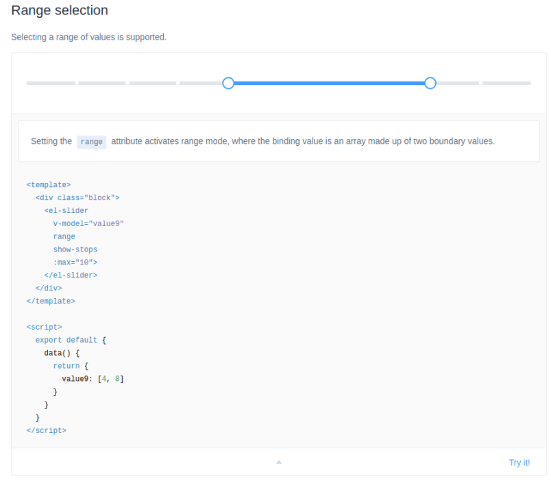Viewport: 551px width, 481px height.
Task: Click the <el-slider opening tag
Action: [x=66, y=211]
